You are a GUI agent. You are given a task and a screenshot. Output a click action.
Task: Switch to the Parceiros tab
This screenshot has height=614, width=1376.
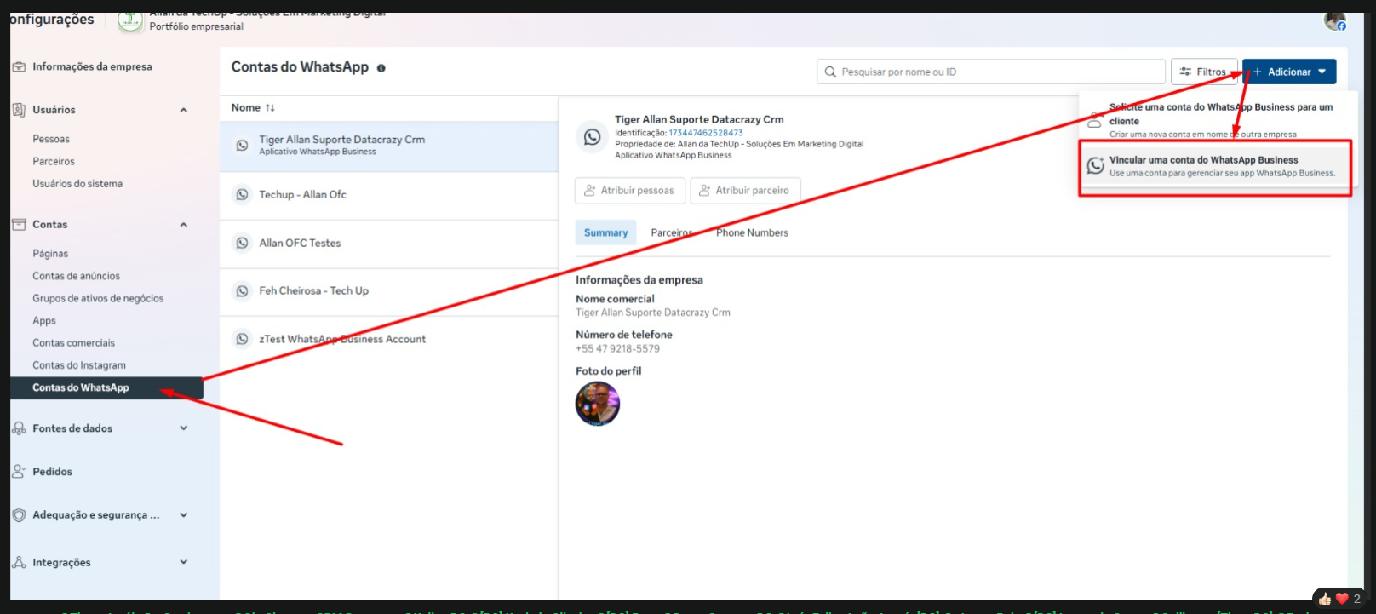[672, 233]
